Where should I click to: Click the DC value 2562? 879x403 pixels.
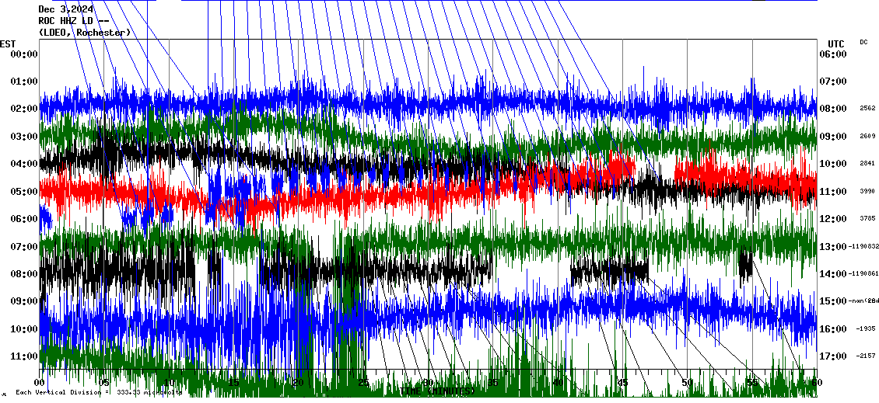click(x=869, y=109)
